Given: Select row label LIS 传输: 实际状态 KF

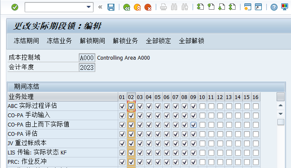Looking at the screenshot, I should pyautogui.click(x=37, y=152).
